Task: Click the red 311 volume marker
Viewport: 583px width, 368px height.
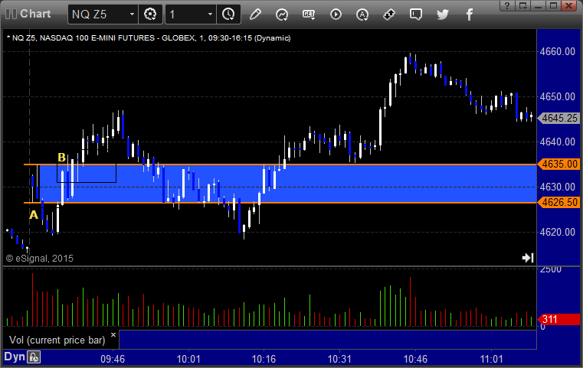Action: tap(558, 319)
